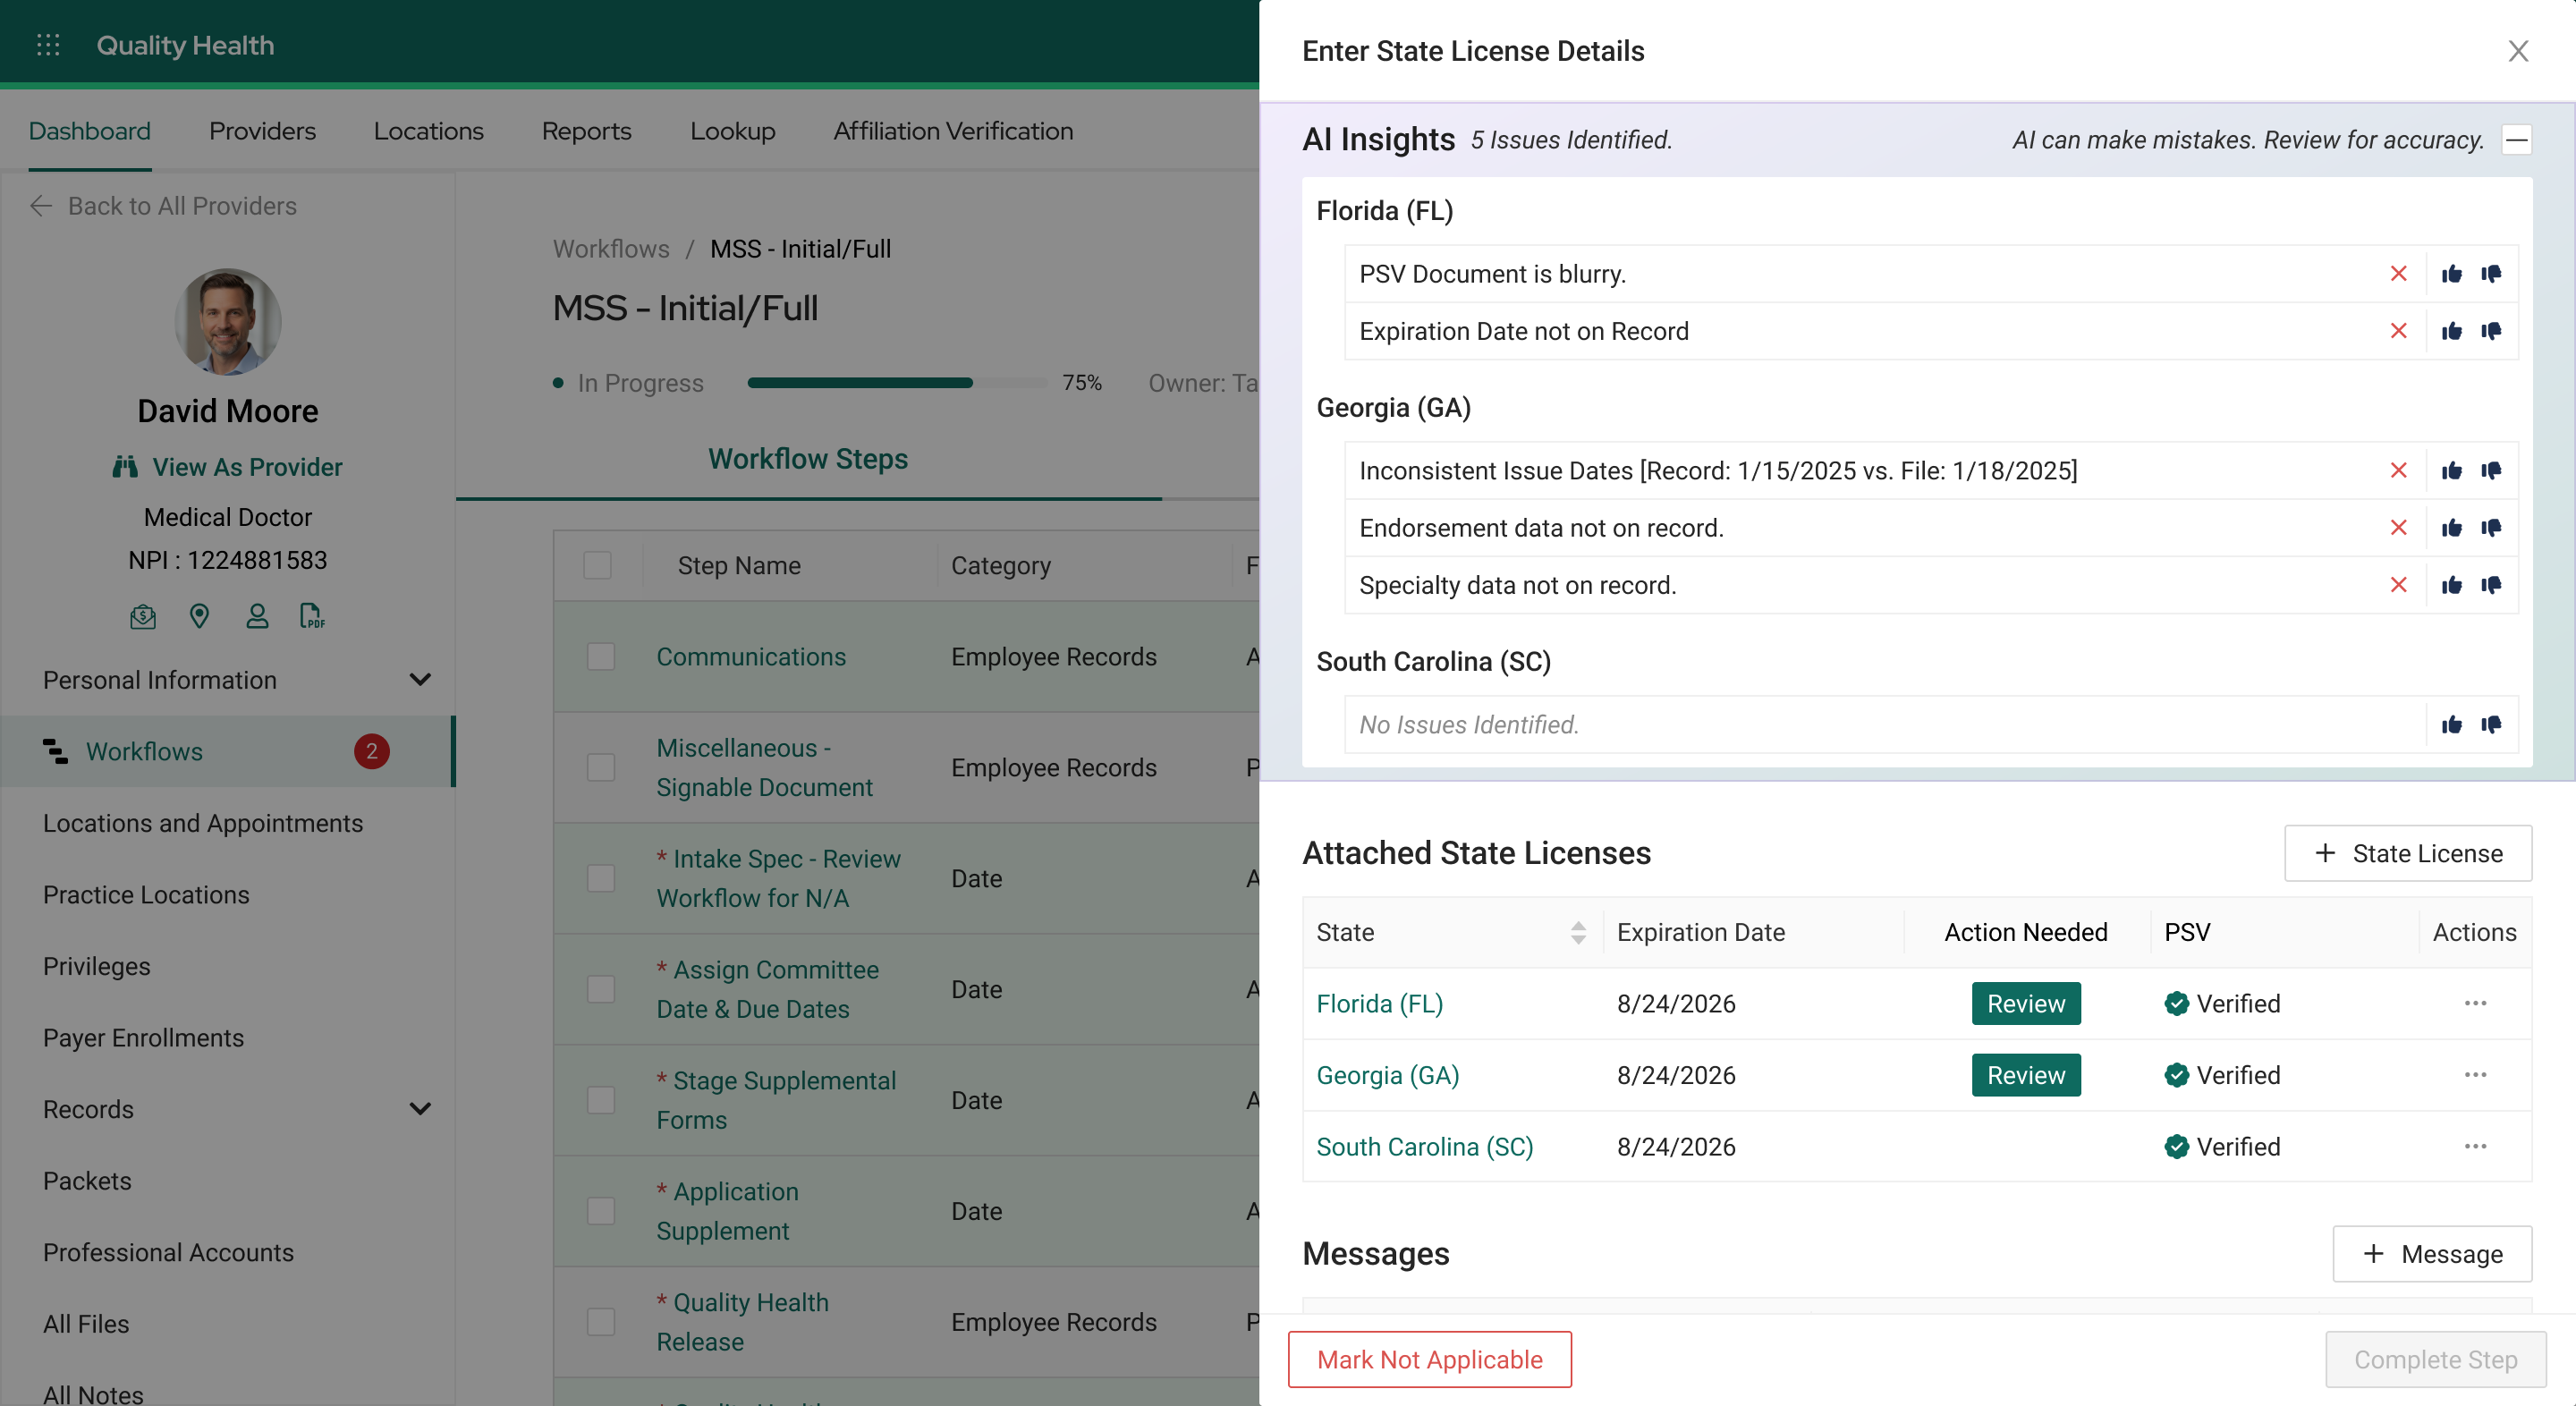Click the back arrow to All Providers
The width and height of the screenshot is (2576, 1406).
point(41,206)
